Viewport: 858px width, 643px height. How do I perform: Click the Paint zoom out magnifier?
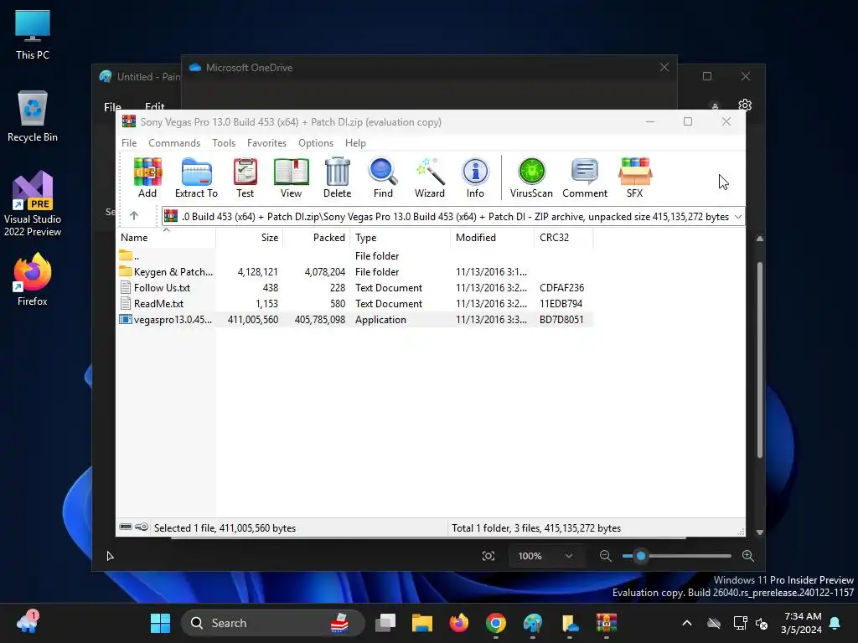click(605, 556)
